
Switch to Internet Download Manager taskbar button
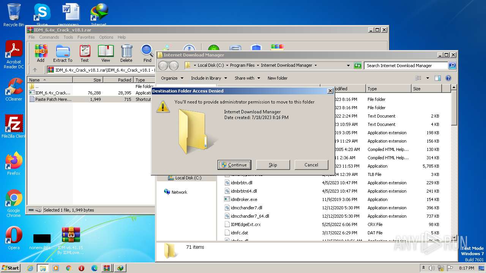(120, 268)
